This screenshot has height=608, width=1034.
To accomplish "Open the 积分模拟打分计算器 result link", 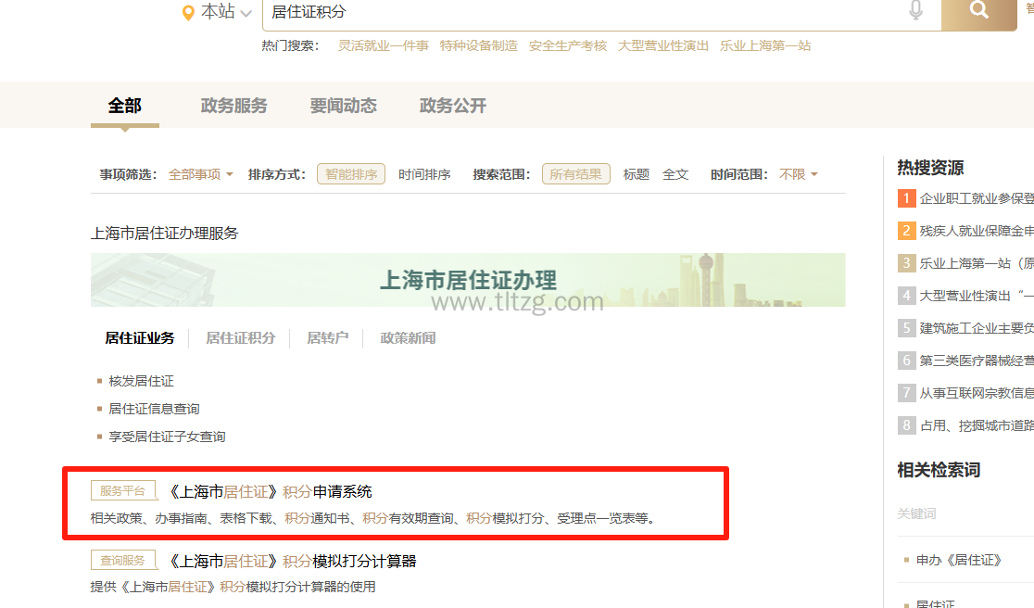I will [292, 561].
